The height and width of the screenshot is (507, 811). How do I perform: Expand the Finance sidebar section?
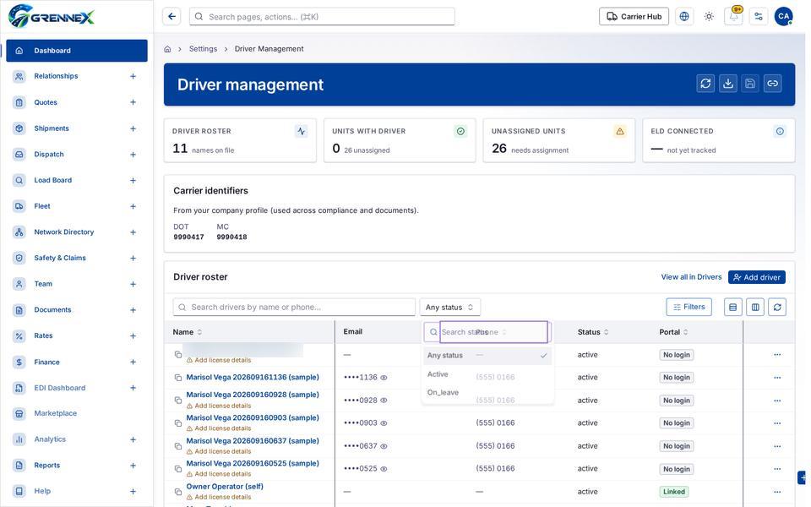[133, 363]
